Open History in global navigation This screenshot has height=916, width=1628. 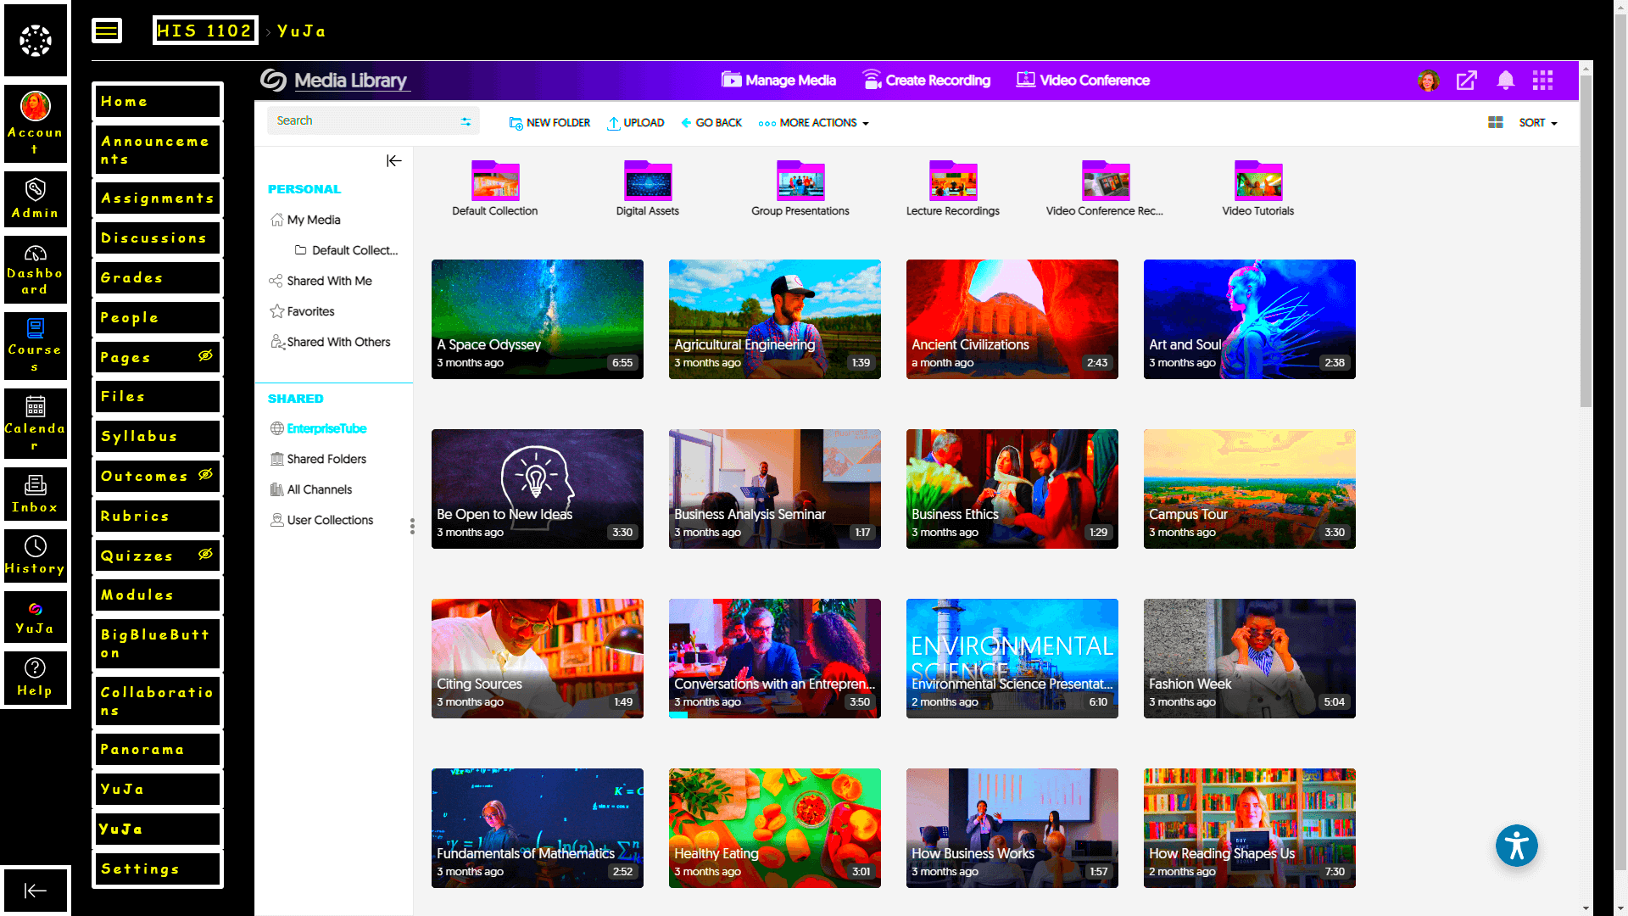tap(36, 556)
